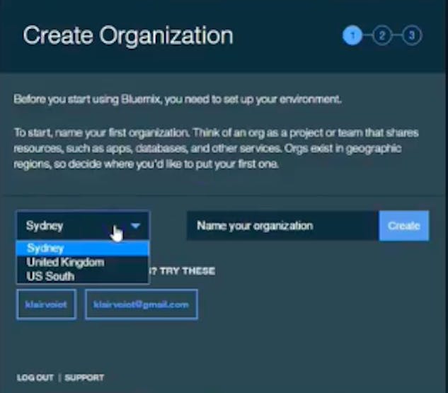Screen dimensions: 448x393
Task: Choose United Kingdom from the region list
Action: [83, 262]
